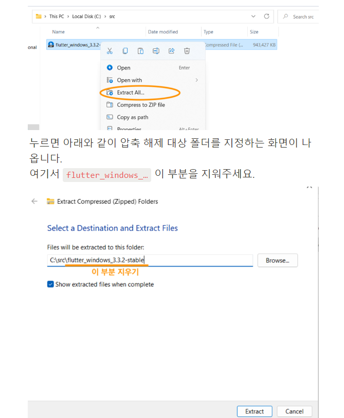Click the folder icon in address bar

[x=39, y=16]
